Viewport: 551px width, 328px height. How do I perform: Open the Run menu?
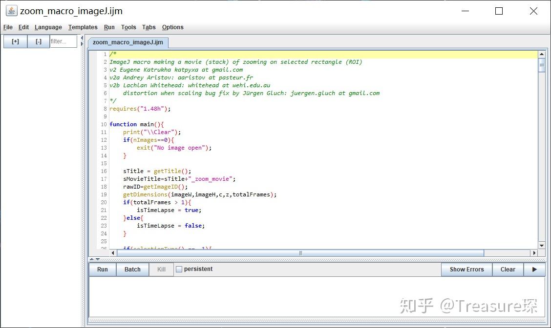click(x=109, y=27)
